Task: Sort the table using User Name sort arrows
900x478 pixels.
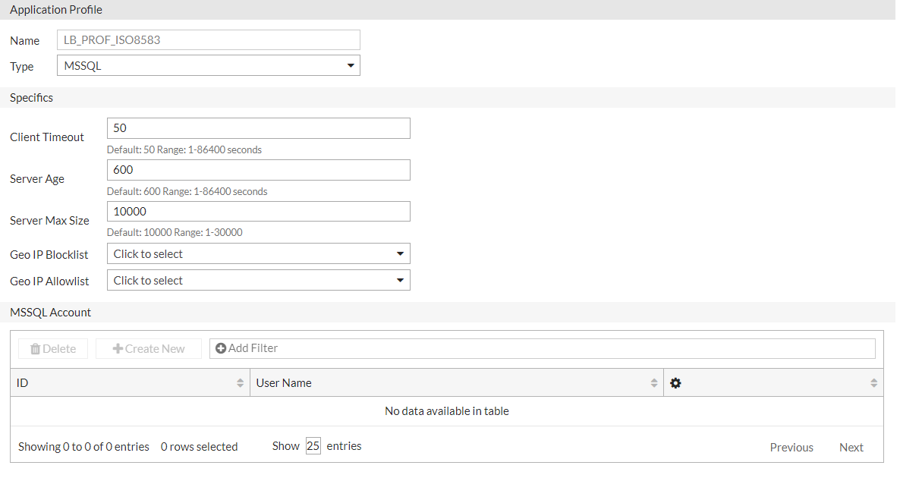Action: (x=653, y=382)
